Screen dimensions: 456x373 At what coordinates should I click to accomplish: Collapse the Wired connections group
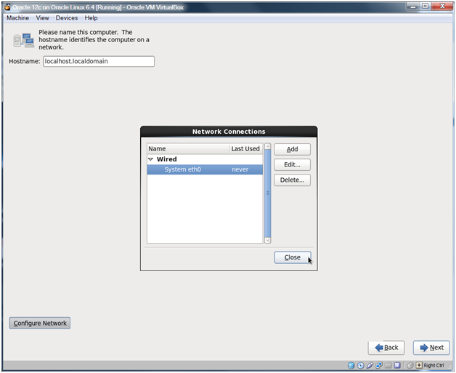point(151,159)
